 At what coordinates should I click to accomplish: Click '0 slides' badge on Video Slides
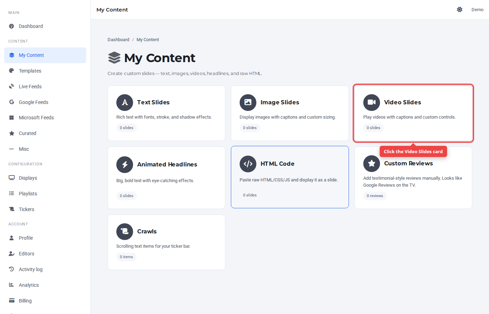point(373,128)
